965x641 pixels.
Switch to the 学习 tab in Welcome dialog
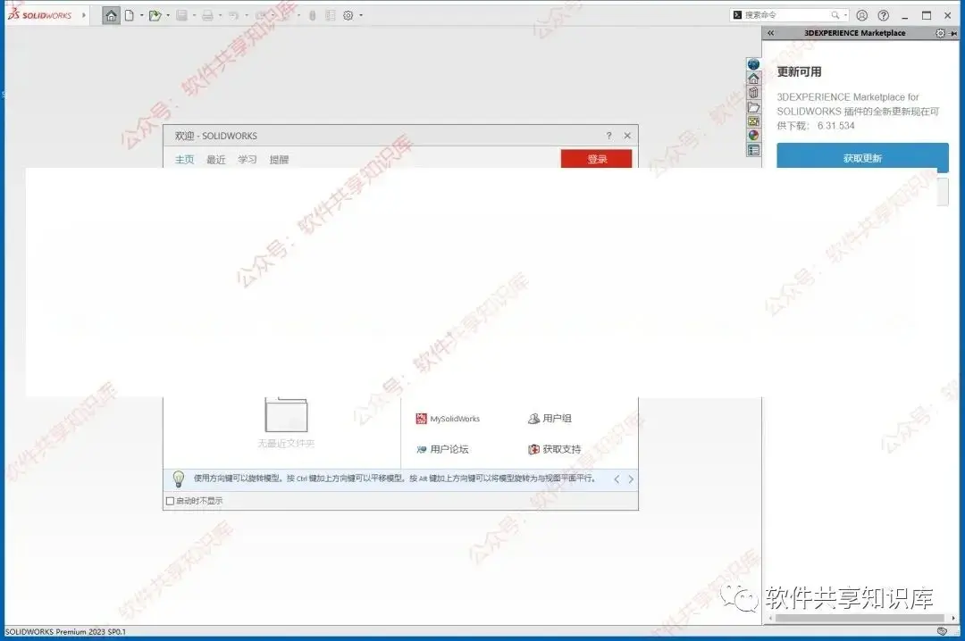pos(248,159)
